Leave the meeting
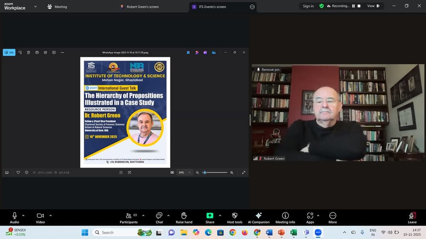Viewport: 426px width, 239px height. (412, 217)
